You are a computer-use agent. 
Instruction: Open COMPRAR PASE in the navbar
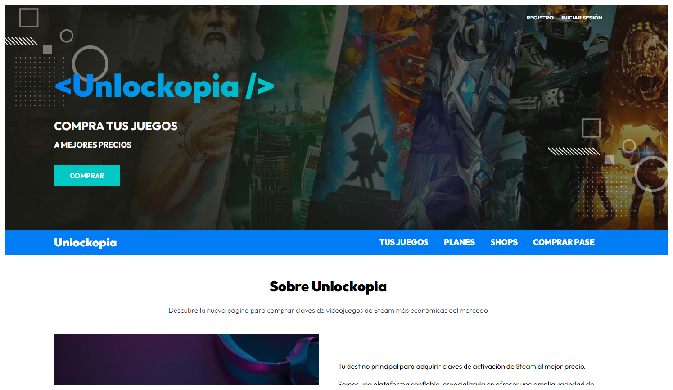pyautogui.click(x=564, y=242)
